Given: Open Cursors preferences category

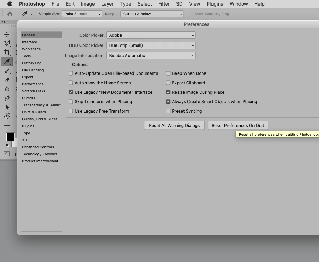Looking at the screenshot, I should pyautogui.click(x=41, y=98).
